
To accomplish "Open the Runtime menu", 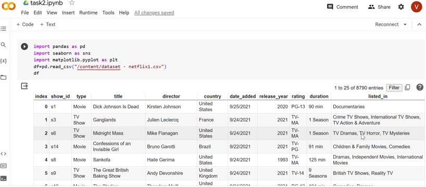I will tap(89, 13).
